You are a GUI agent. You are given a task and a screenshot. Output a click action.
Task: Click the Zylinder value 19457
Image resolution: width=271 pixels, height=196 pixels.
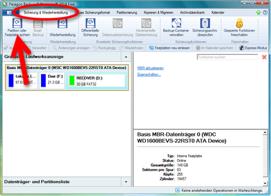(x=181, y=179)
